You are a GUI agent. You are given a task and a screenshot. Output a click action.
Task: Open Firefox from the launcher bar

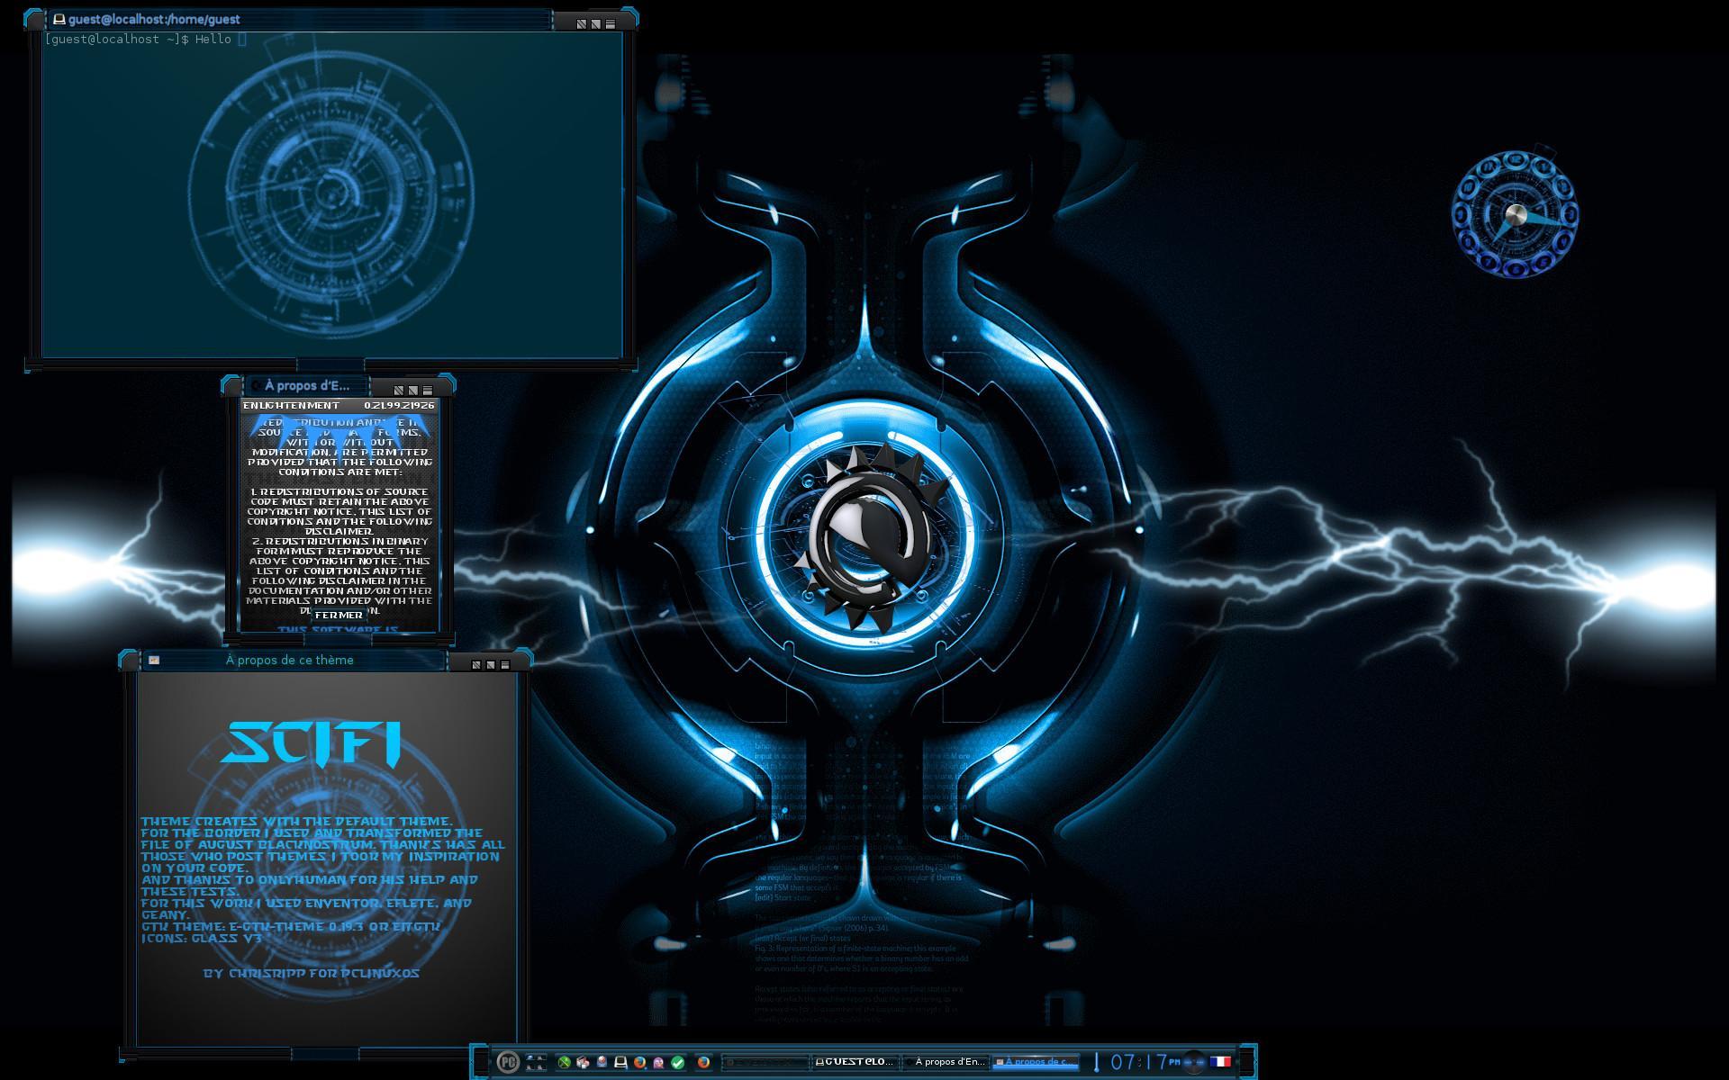pos(639,1062)
